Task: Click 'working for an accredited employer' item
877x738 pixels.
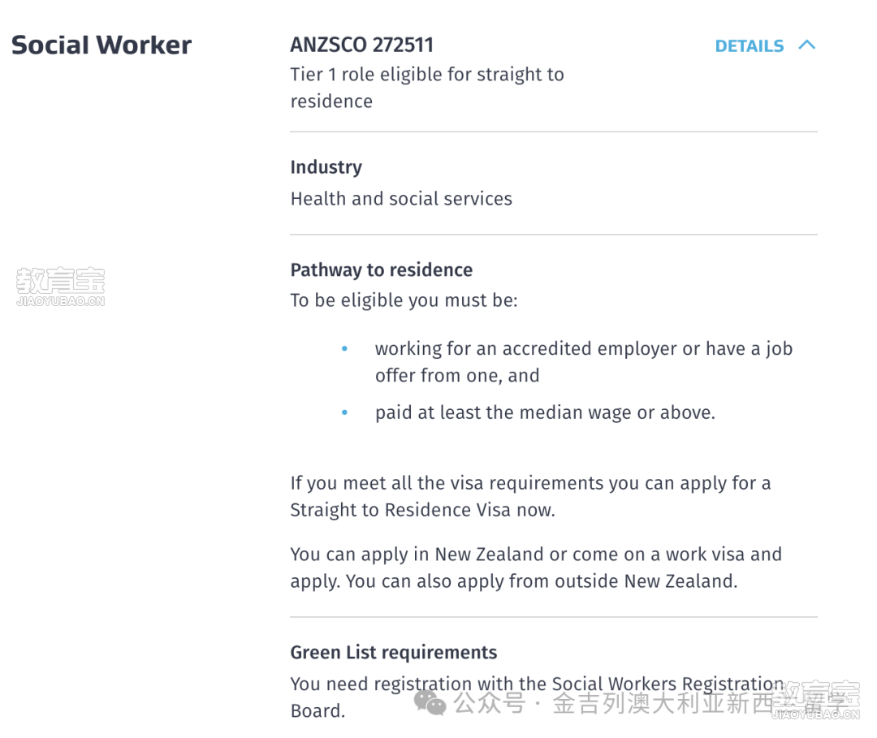Action: [584, 362]
